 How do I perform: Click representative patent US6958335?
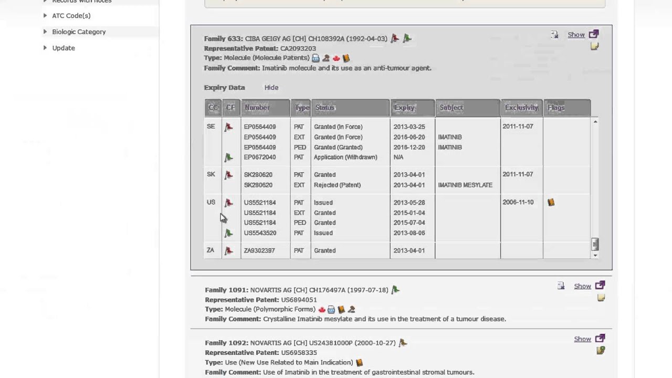tap(299, 353)
